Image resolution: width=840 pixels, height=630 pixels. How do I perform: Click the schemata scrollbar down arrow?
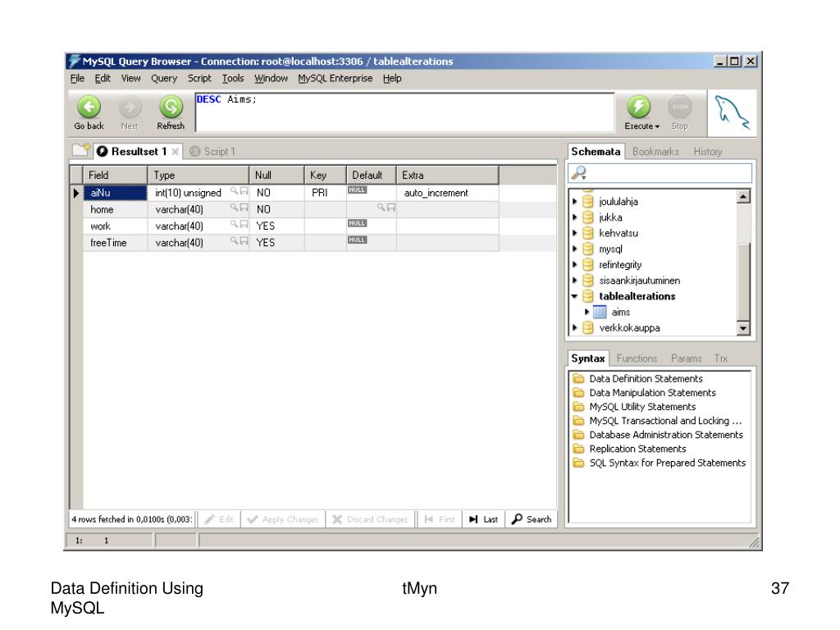tap(743, 328)
